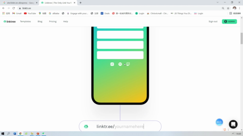
Task: Open the reading list button
Action: pos(235,14)
